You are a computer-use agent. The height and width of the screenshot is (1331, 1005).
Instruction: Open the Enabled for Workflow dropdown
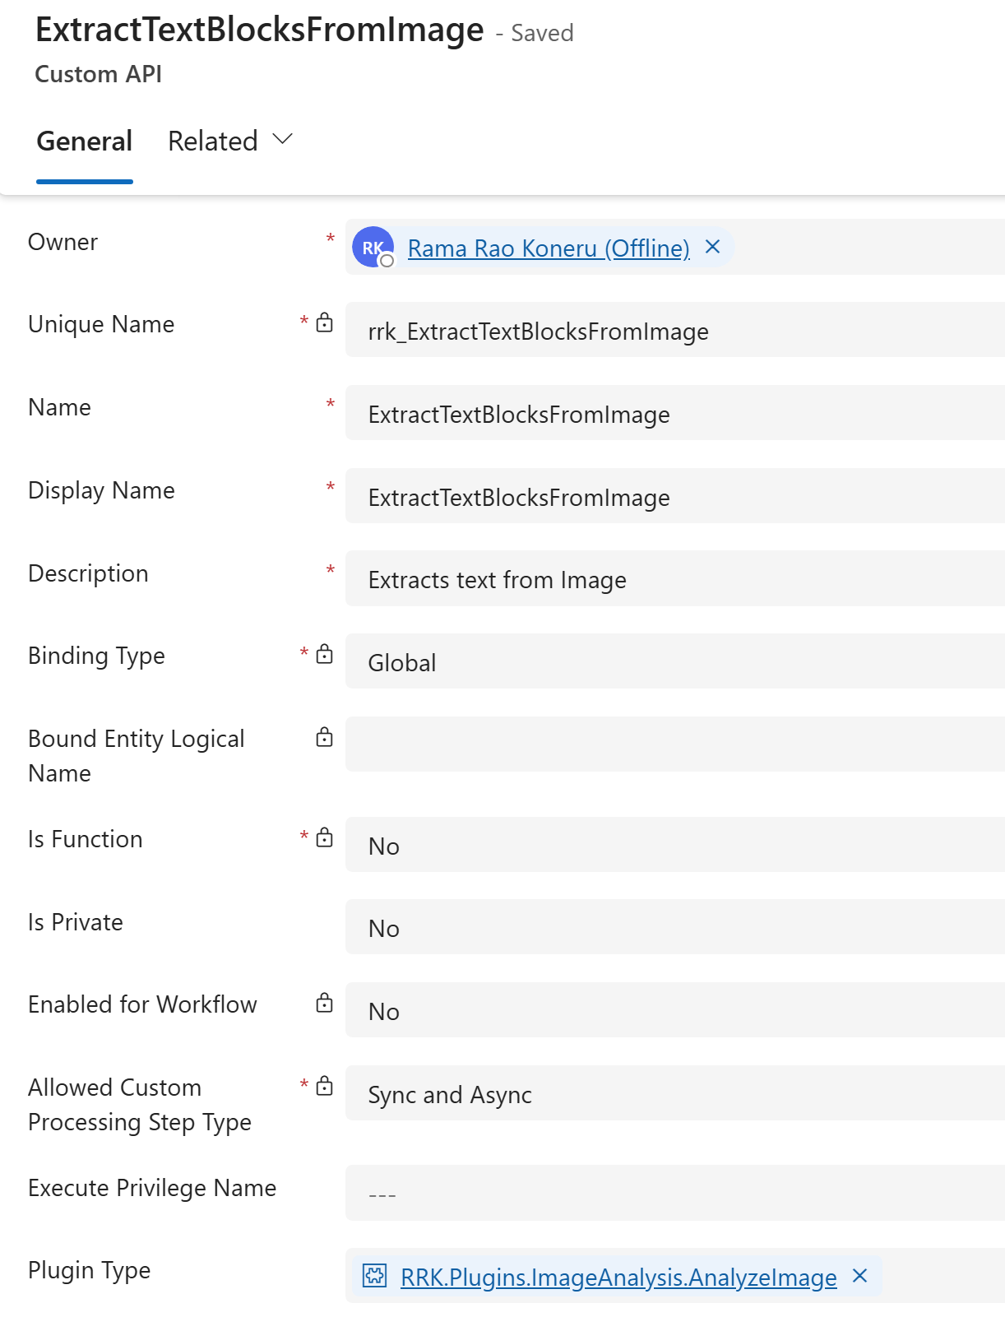(x=675, y=1010)
